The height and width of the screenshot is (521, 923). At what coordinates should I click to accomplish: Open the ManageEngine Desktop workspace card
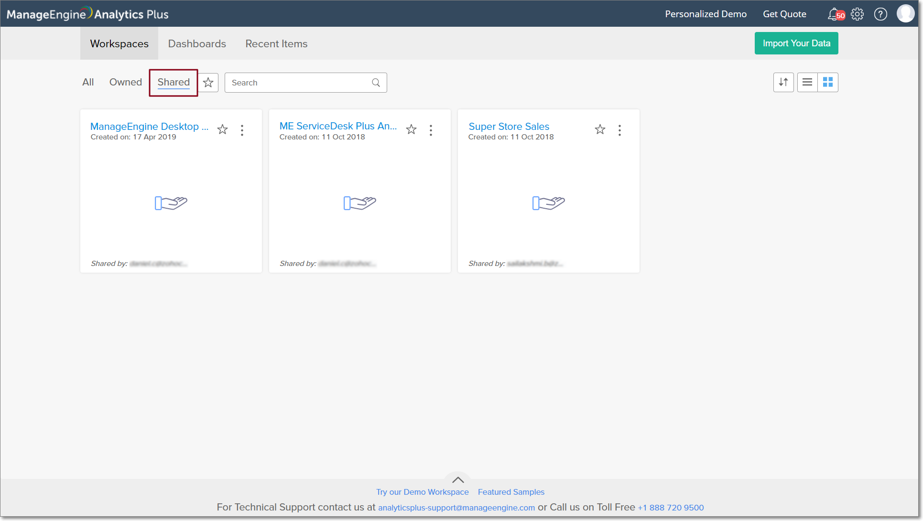pyautogui.click(x=149, y=127)
